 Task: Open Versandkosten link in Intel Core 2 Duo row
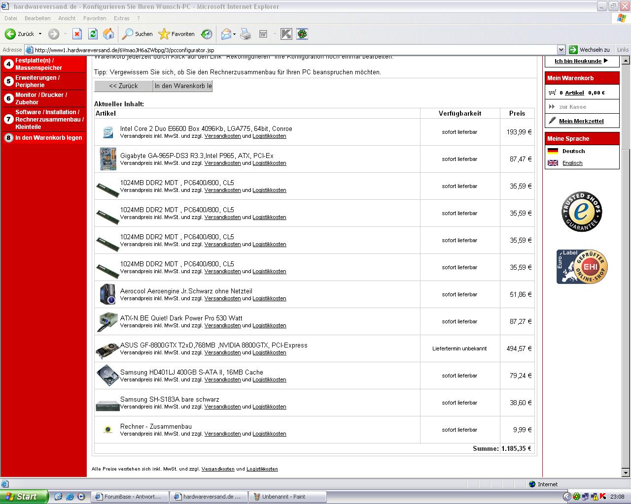click(223, 136)
